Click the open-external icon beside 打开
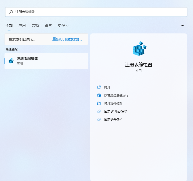The image size is (193, 181). [99, 87]
